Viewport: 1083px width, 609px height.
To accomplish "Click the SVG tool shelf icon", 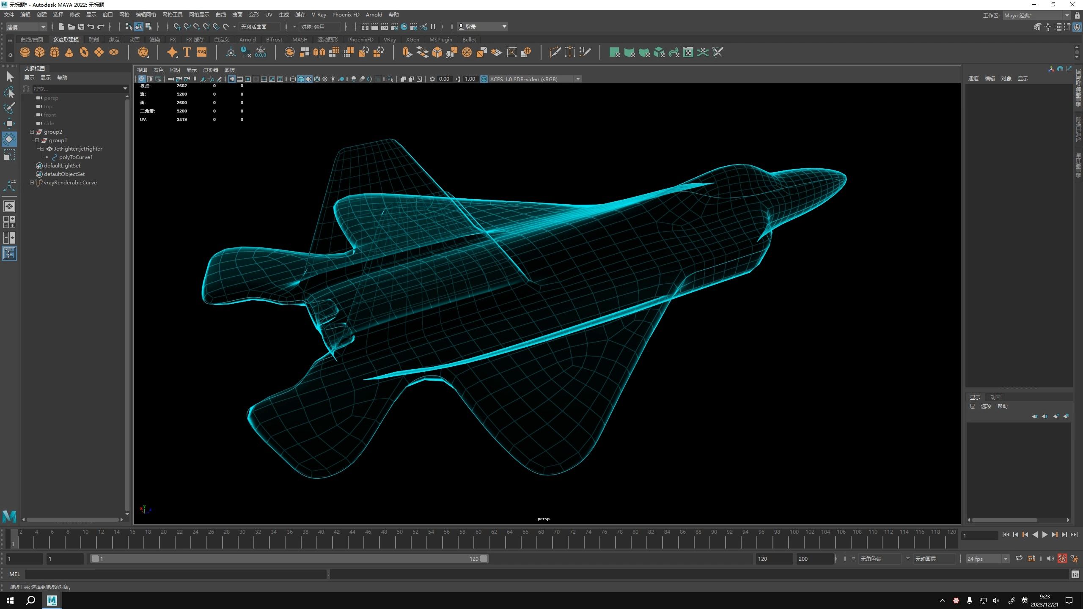I will (x=202, y=52).
